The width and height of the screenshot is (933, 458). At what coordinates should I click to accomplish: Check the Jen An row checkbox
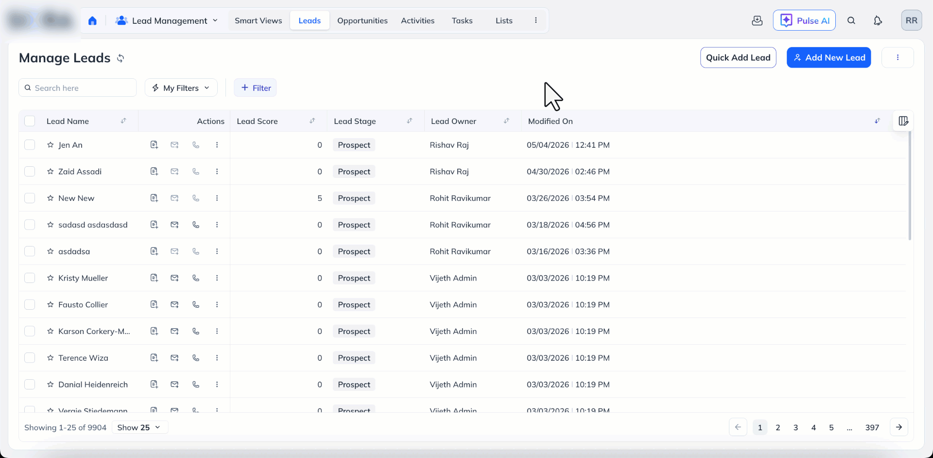pyautogui.click(x=30, y=145)
